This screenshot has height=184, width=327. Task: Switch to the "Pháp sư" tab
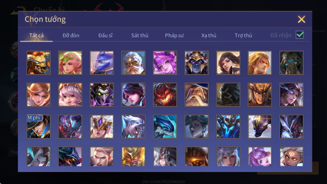click(174, 35)
